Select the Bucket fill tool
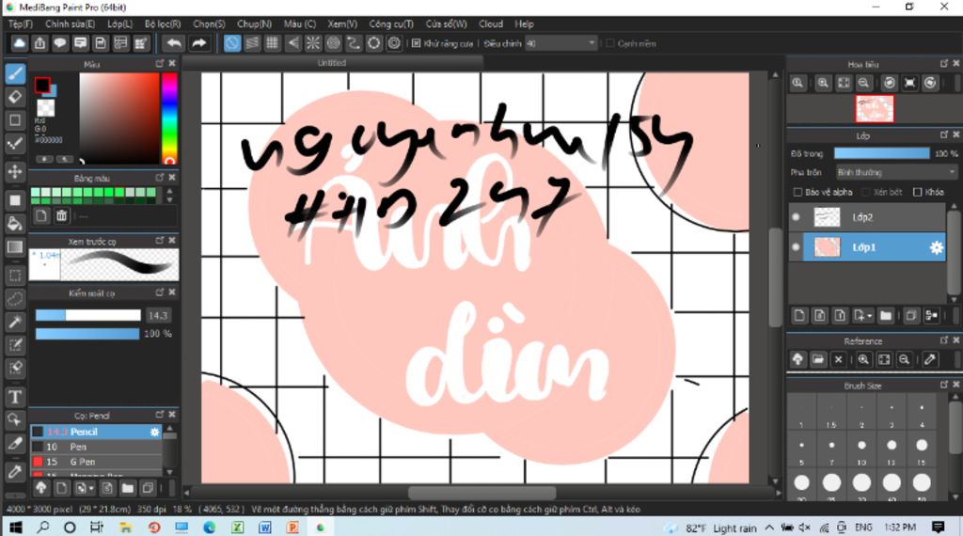 pyautogui.click(x=15, y=224)
